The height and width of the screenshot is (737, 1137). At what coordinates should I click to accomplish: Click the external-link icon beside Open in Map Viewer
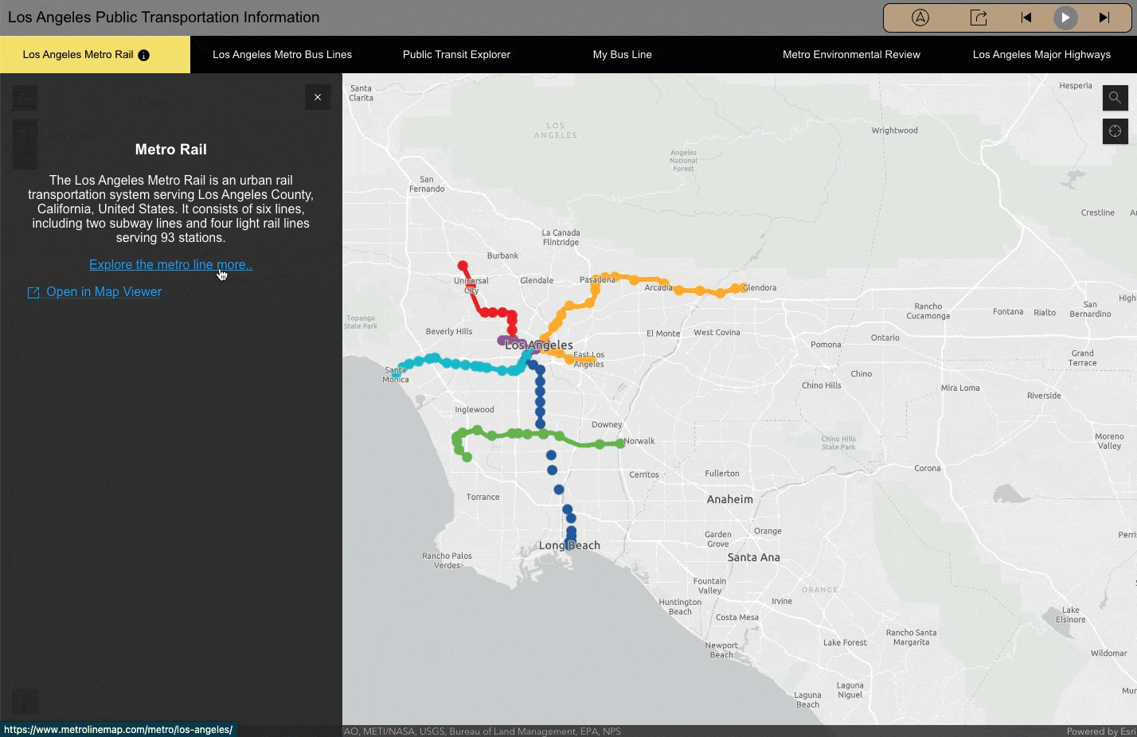pyautogui.click(x=33, y=293)
